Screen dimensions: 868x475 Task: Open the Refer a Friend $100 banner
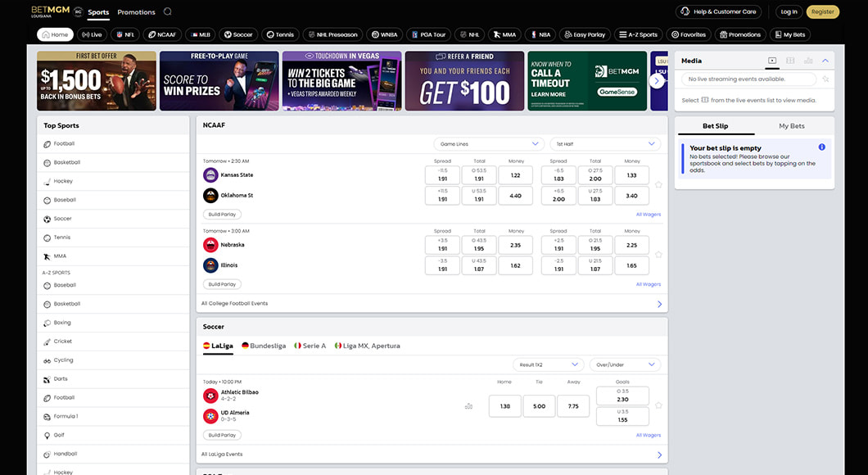(464, 81)
